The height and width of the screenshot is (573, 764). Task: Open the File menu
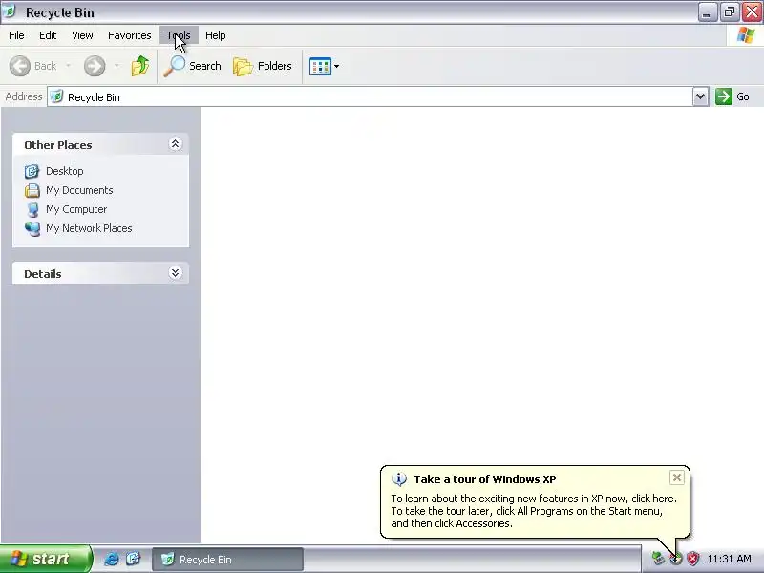[16, 35]
